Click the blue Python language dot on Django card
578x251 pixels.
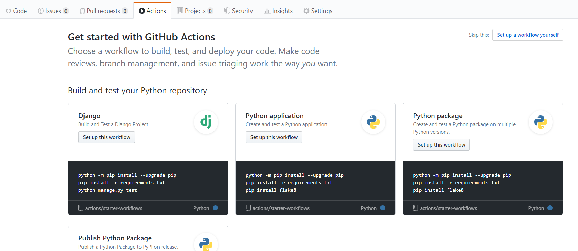point(215,208)
